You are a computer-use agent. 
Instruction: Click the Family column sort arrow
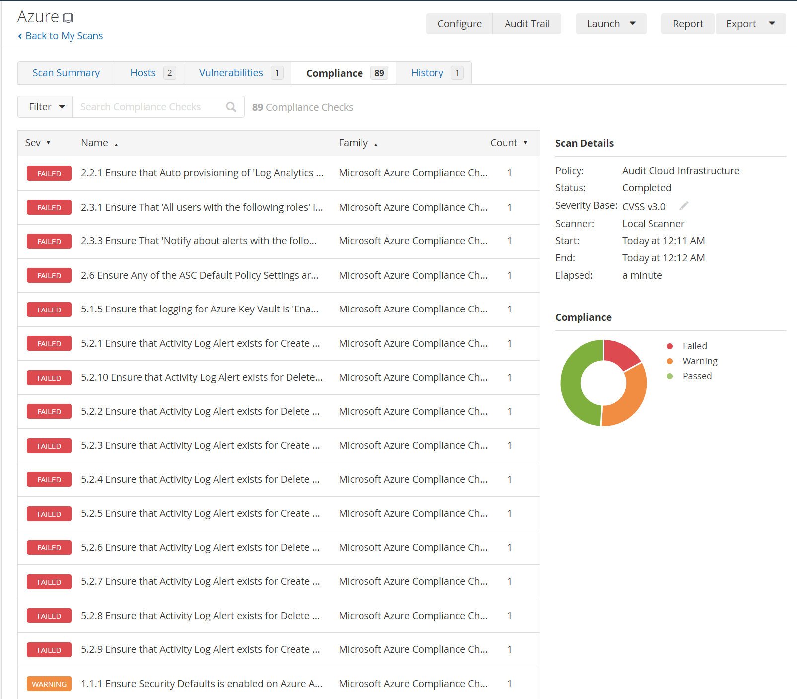376,144
